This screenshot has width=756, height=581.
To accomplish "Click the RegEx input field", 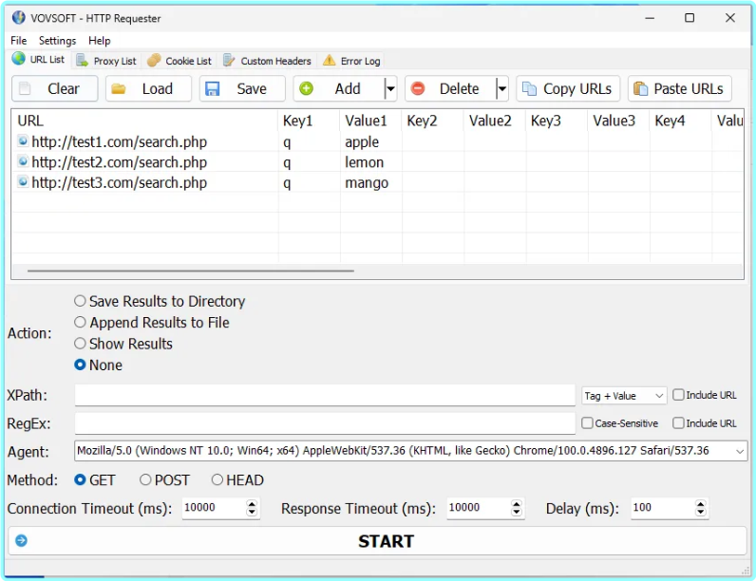I will coord(325,423).
